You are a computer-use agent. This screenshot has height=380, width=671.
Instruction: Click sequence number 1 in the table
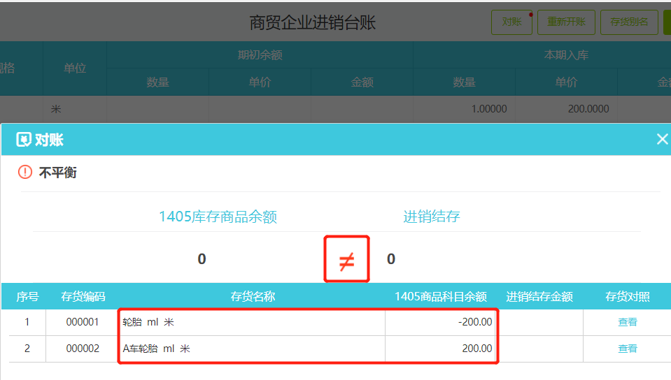[x=27, y=322]
